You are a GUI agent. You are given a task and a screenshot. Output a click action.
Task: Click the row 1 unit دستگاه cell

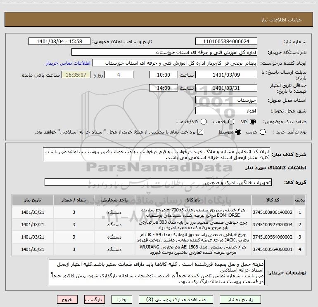coord(114,212)
